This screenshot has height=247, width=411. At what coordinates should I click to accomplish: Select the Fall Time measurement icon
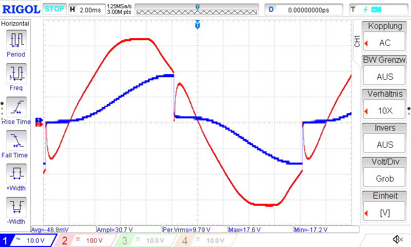(16, 140)
